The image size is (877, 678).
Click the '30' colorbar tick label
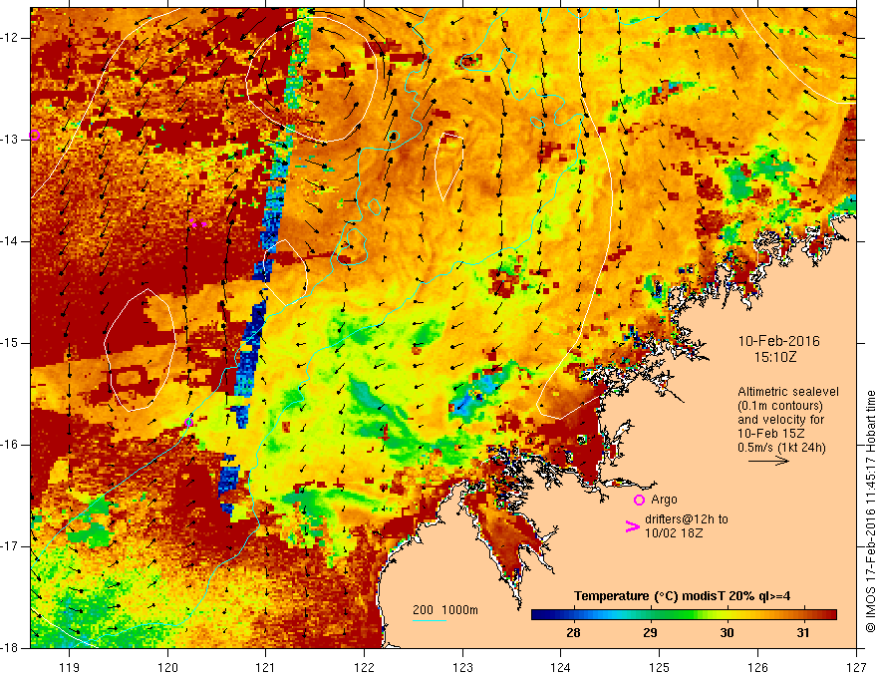(x=727, y=633)
